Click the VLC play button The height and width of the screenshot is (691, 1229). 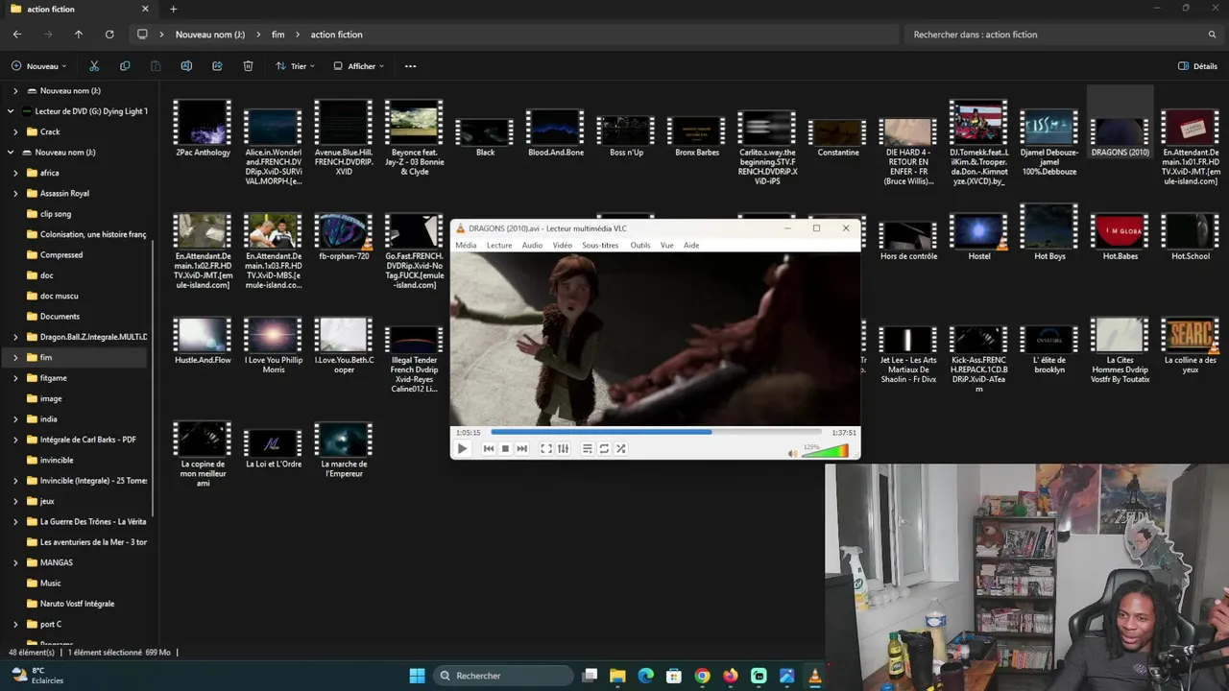(462, 448)
